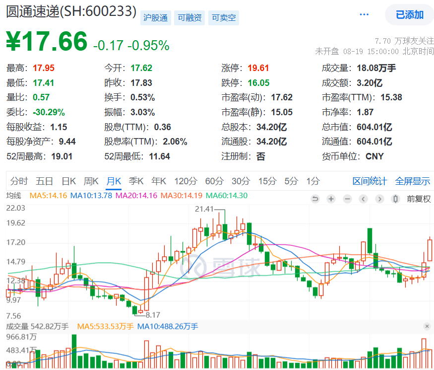The image size is (434, 370).
Task: Show the 60分 chart
Action: (x=214, y=181)
